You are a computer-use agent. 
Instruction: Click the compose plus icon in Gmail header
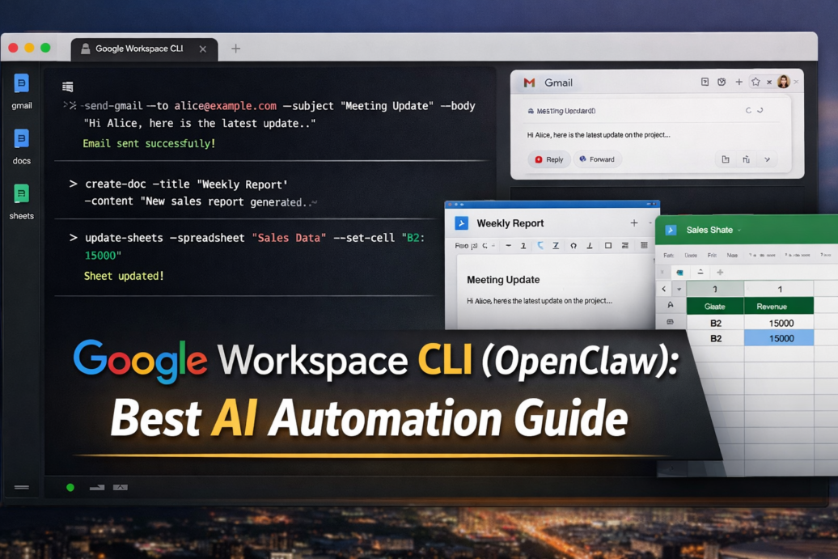(x=739, y=82)
